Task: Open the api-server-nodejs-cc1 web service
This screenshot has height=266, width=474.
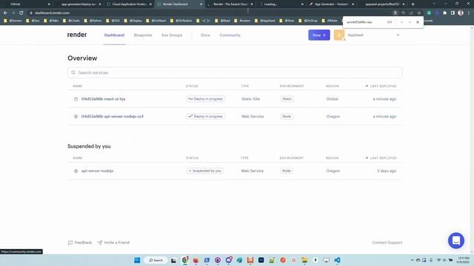Action: 112,117
